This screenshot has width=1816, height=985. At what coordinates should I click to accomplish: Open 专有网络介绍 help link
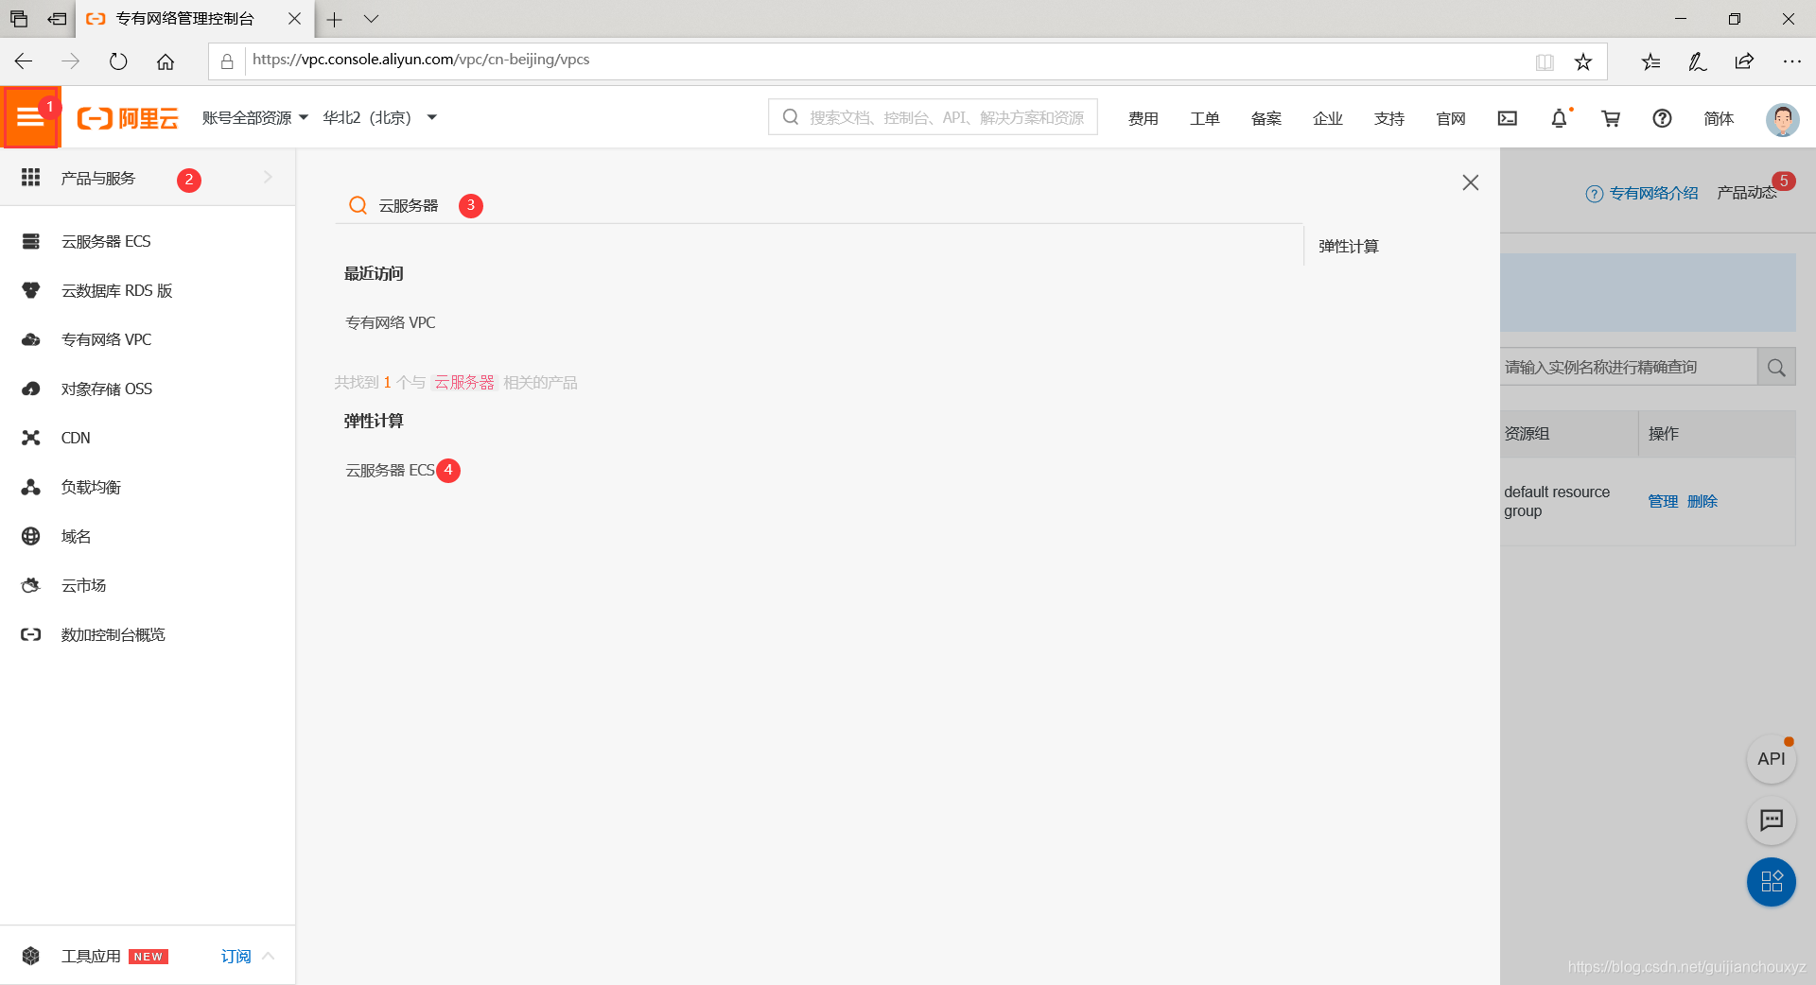1653,193
